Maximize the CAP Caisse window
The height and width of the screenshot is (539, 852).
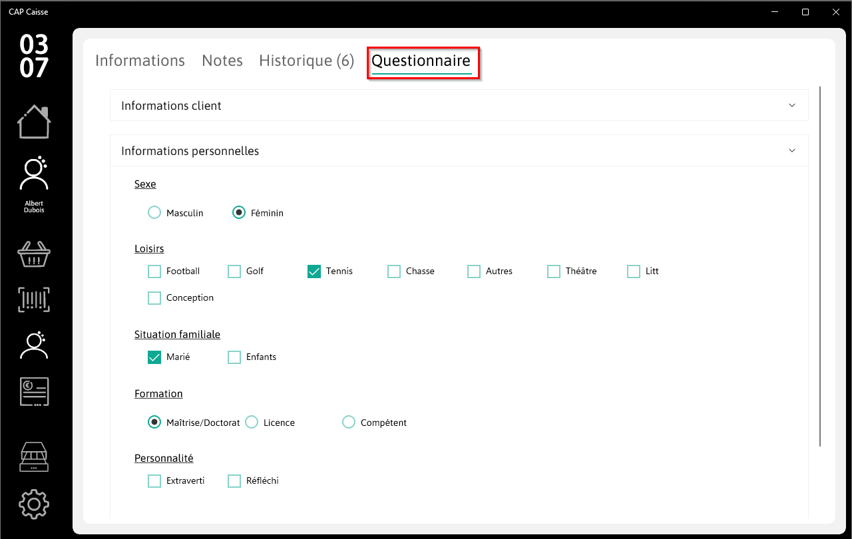[x=805, y=12]
